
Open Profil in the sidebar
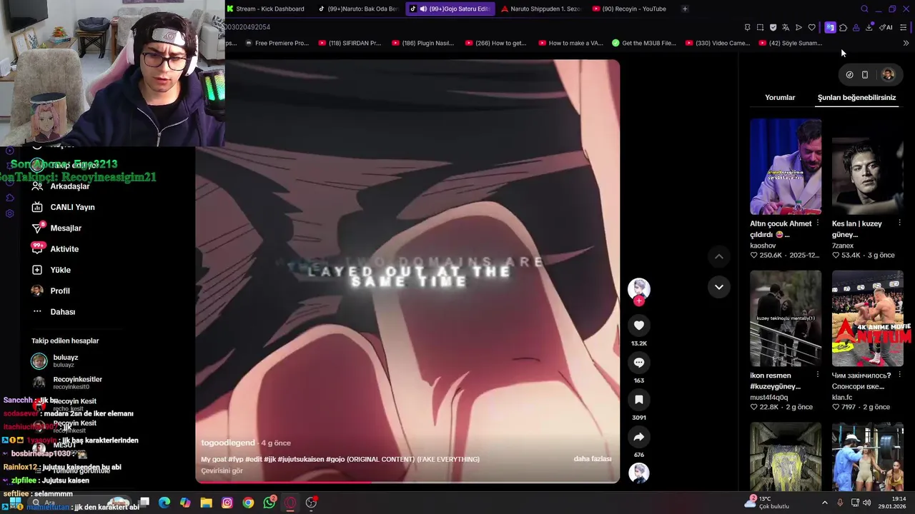[x=51, y=291]
